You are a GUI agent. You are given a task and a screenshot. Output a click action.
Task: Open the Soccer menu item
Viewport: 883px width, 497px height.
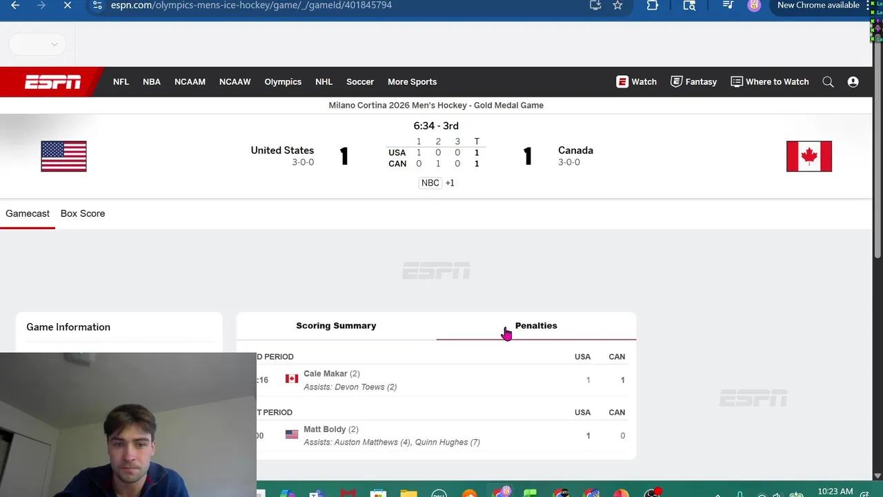pyautogui.click(x=360, y=81)
